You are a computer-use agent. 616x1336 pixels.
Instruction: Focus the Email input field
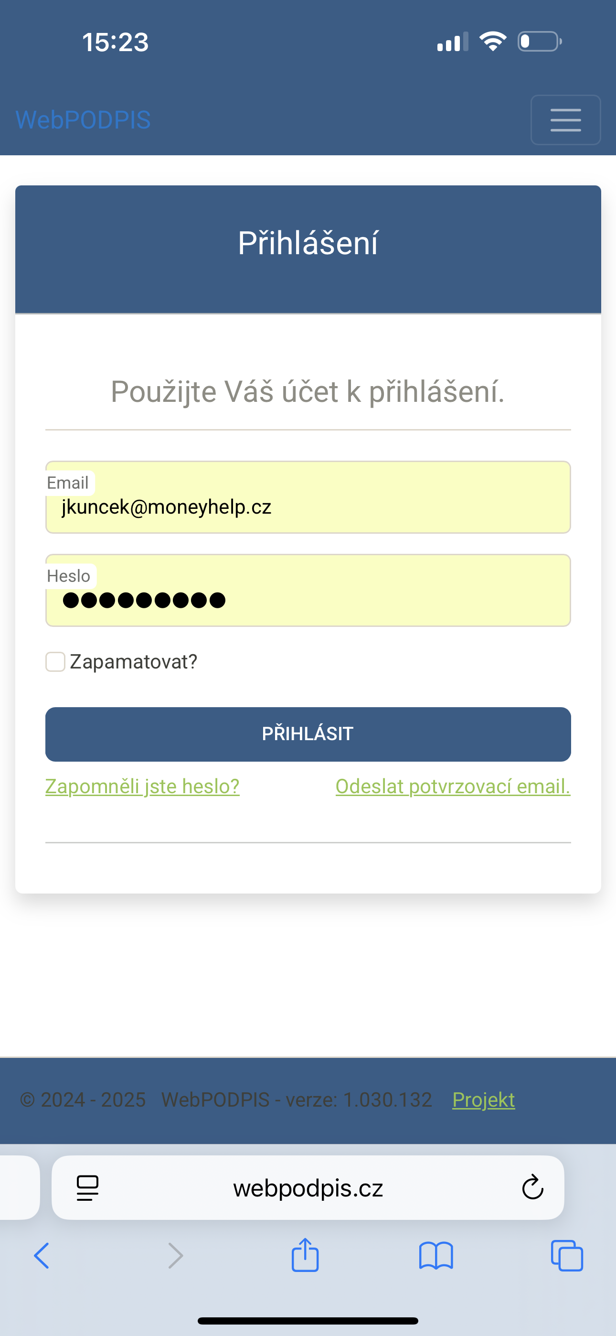pyautogui.click(x=308, y=497)
